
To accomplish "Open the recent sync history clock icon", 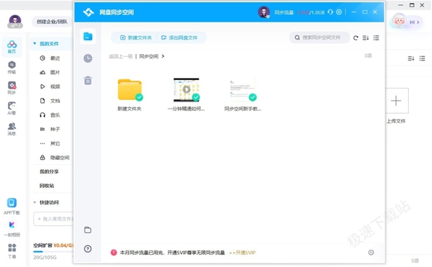I will 88,58.
